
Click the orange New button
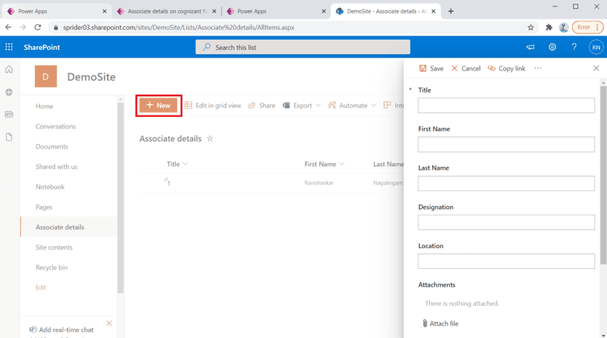(x=159, y=106)
